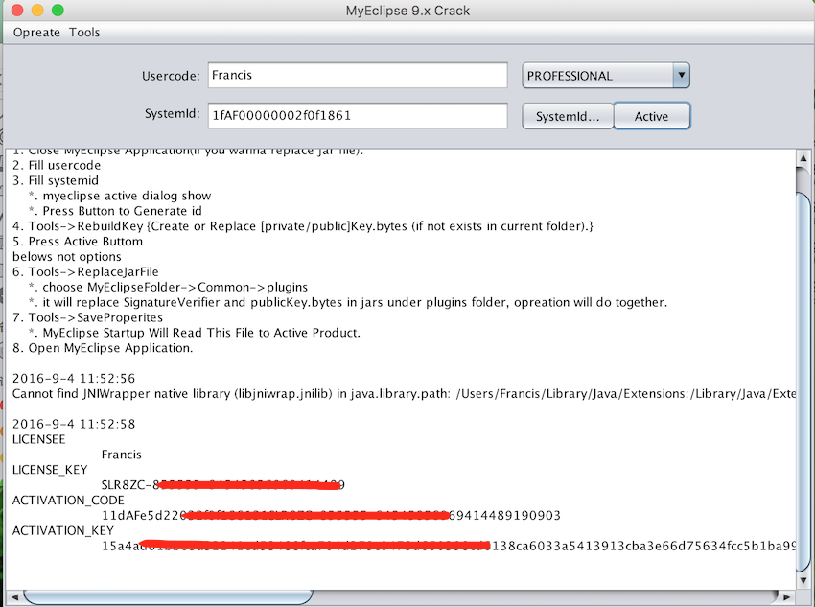Click '5. Press Active Buttom' line
Screen dimensions: 815x607
pyautogui.click(x=78, y=241)
